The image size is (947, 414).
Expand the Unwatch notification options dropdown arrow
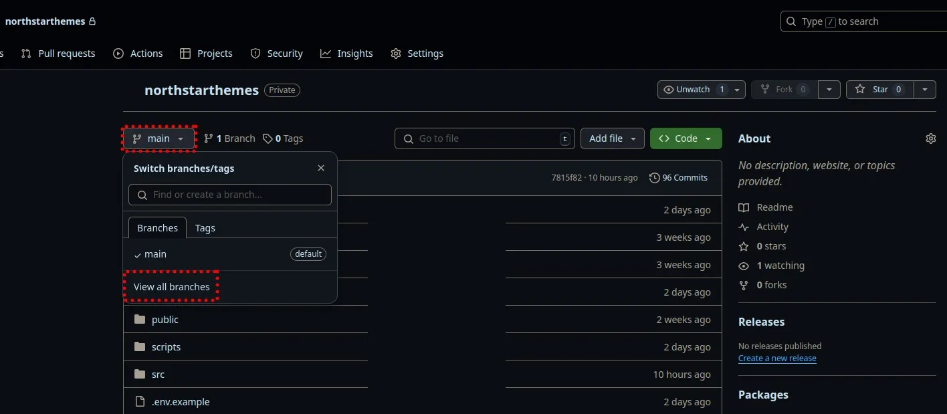pos(737,90)
